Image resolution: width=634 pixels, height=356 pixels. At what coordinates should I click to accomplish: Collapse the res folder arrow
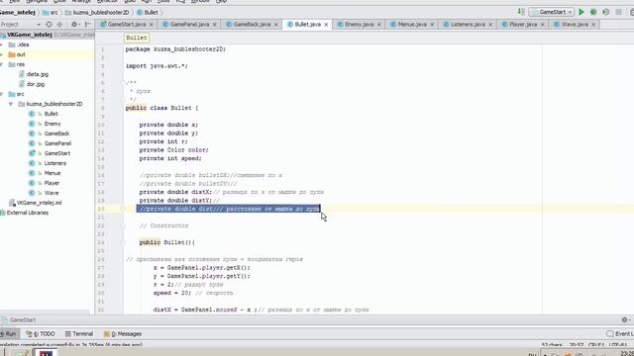(x=2, y=64)
